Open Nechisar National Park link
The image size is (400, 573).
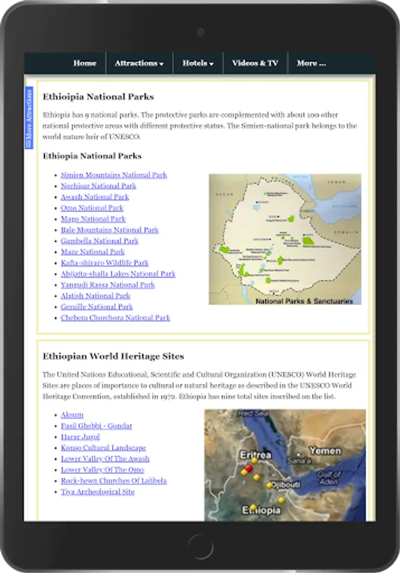[98, 186]
